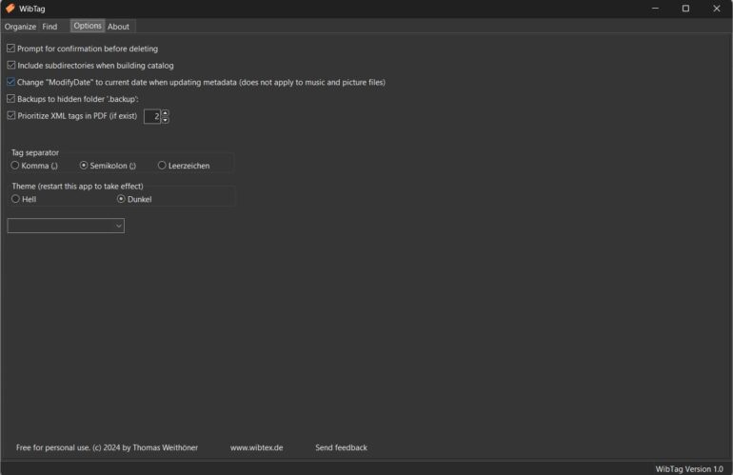Switch to the Find tab

(50, 27)
